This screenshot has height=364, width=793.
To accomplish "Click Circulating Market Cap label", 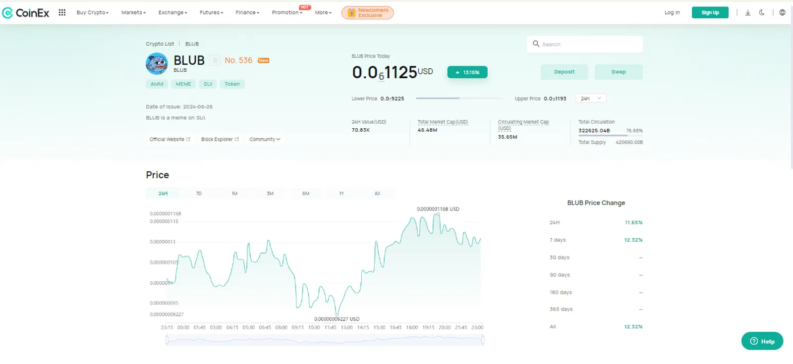I will pos(523,125).
